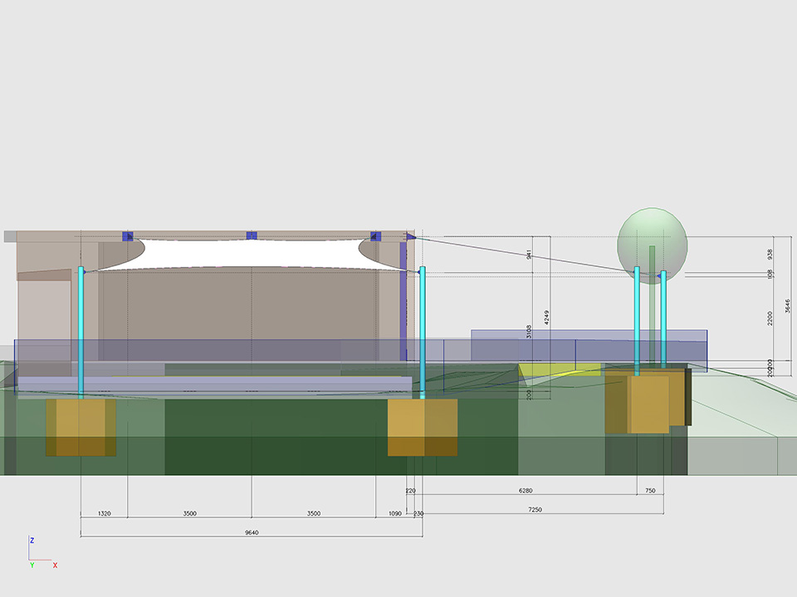
Task: Click the 7250 dimension text
Action: 535,509
